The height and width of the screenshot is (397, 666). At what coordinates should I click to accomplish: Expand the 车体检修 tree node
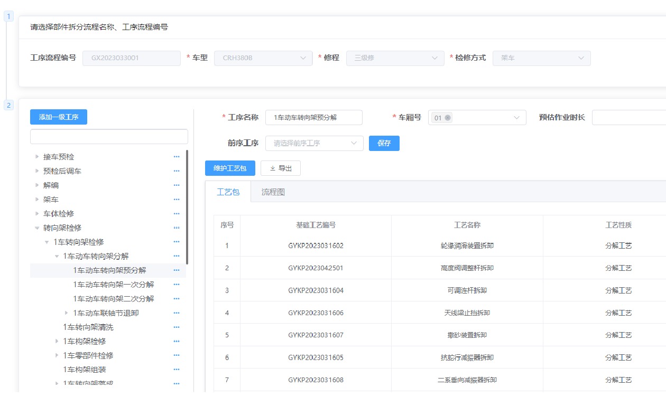[37, 214]
